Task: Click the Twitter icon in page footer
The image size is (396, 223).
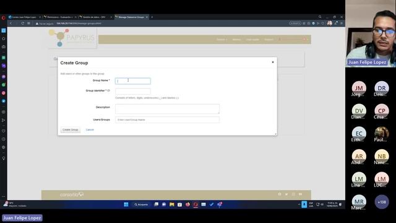Action: [x=286, y=194]
